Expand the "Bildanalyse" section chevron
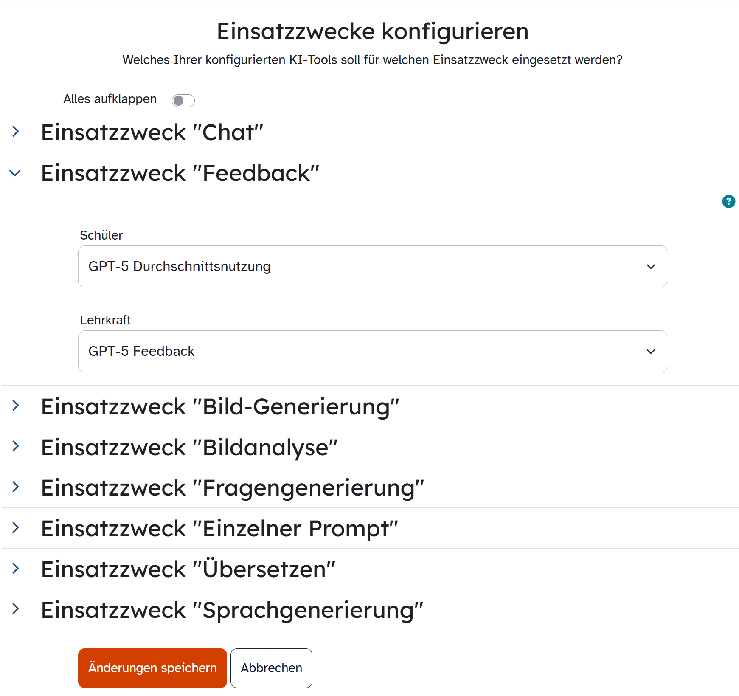The width and height of the screenshot is (739, 696). (16, 446)
